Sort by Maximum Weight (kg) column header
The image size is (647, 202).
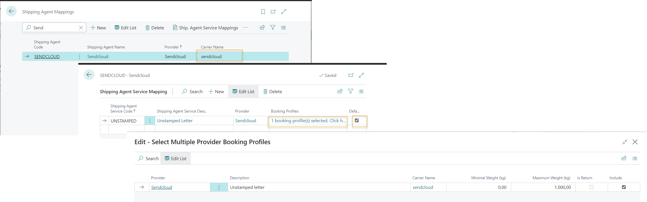pyautogui.click(x=551, y=178)
